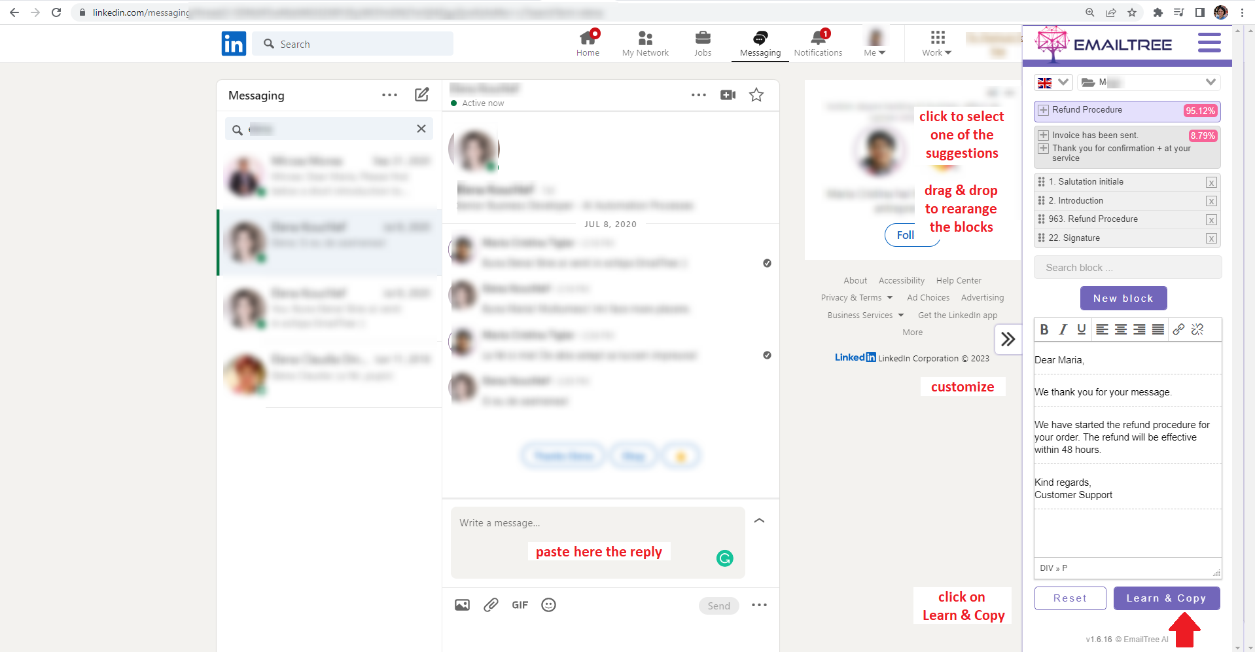Viewport: 1255px width, 652px height.
Task: Expand the Work apps menu
Action: (937, 43)
